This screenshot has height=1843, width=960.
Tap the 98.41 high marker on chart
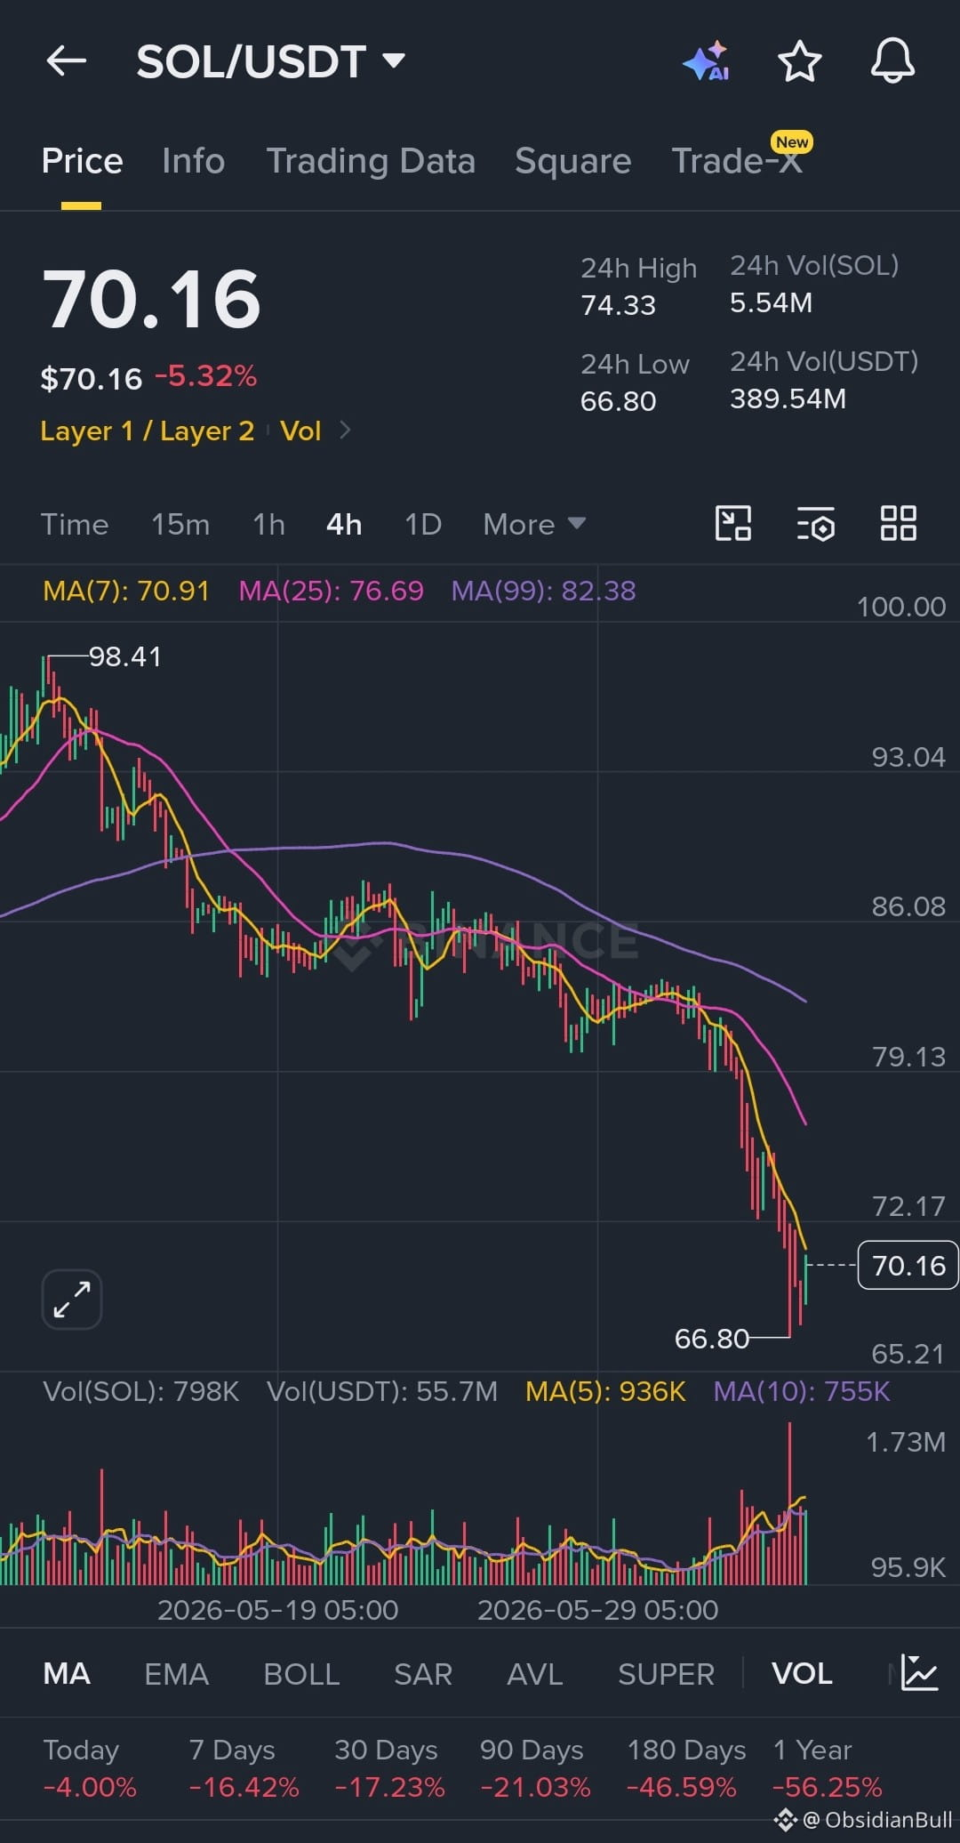coord(124,656)
